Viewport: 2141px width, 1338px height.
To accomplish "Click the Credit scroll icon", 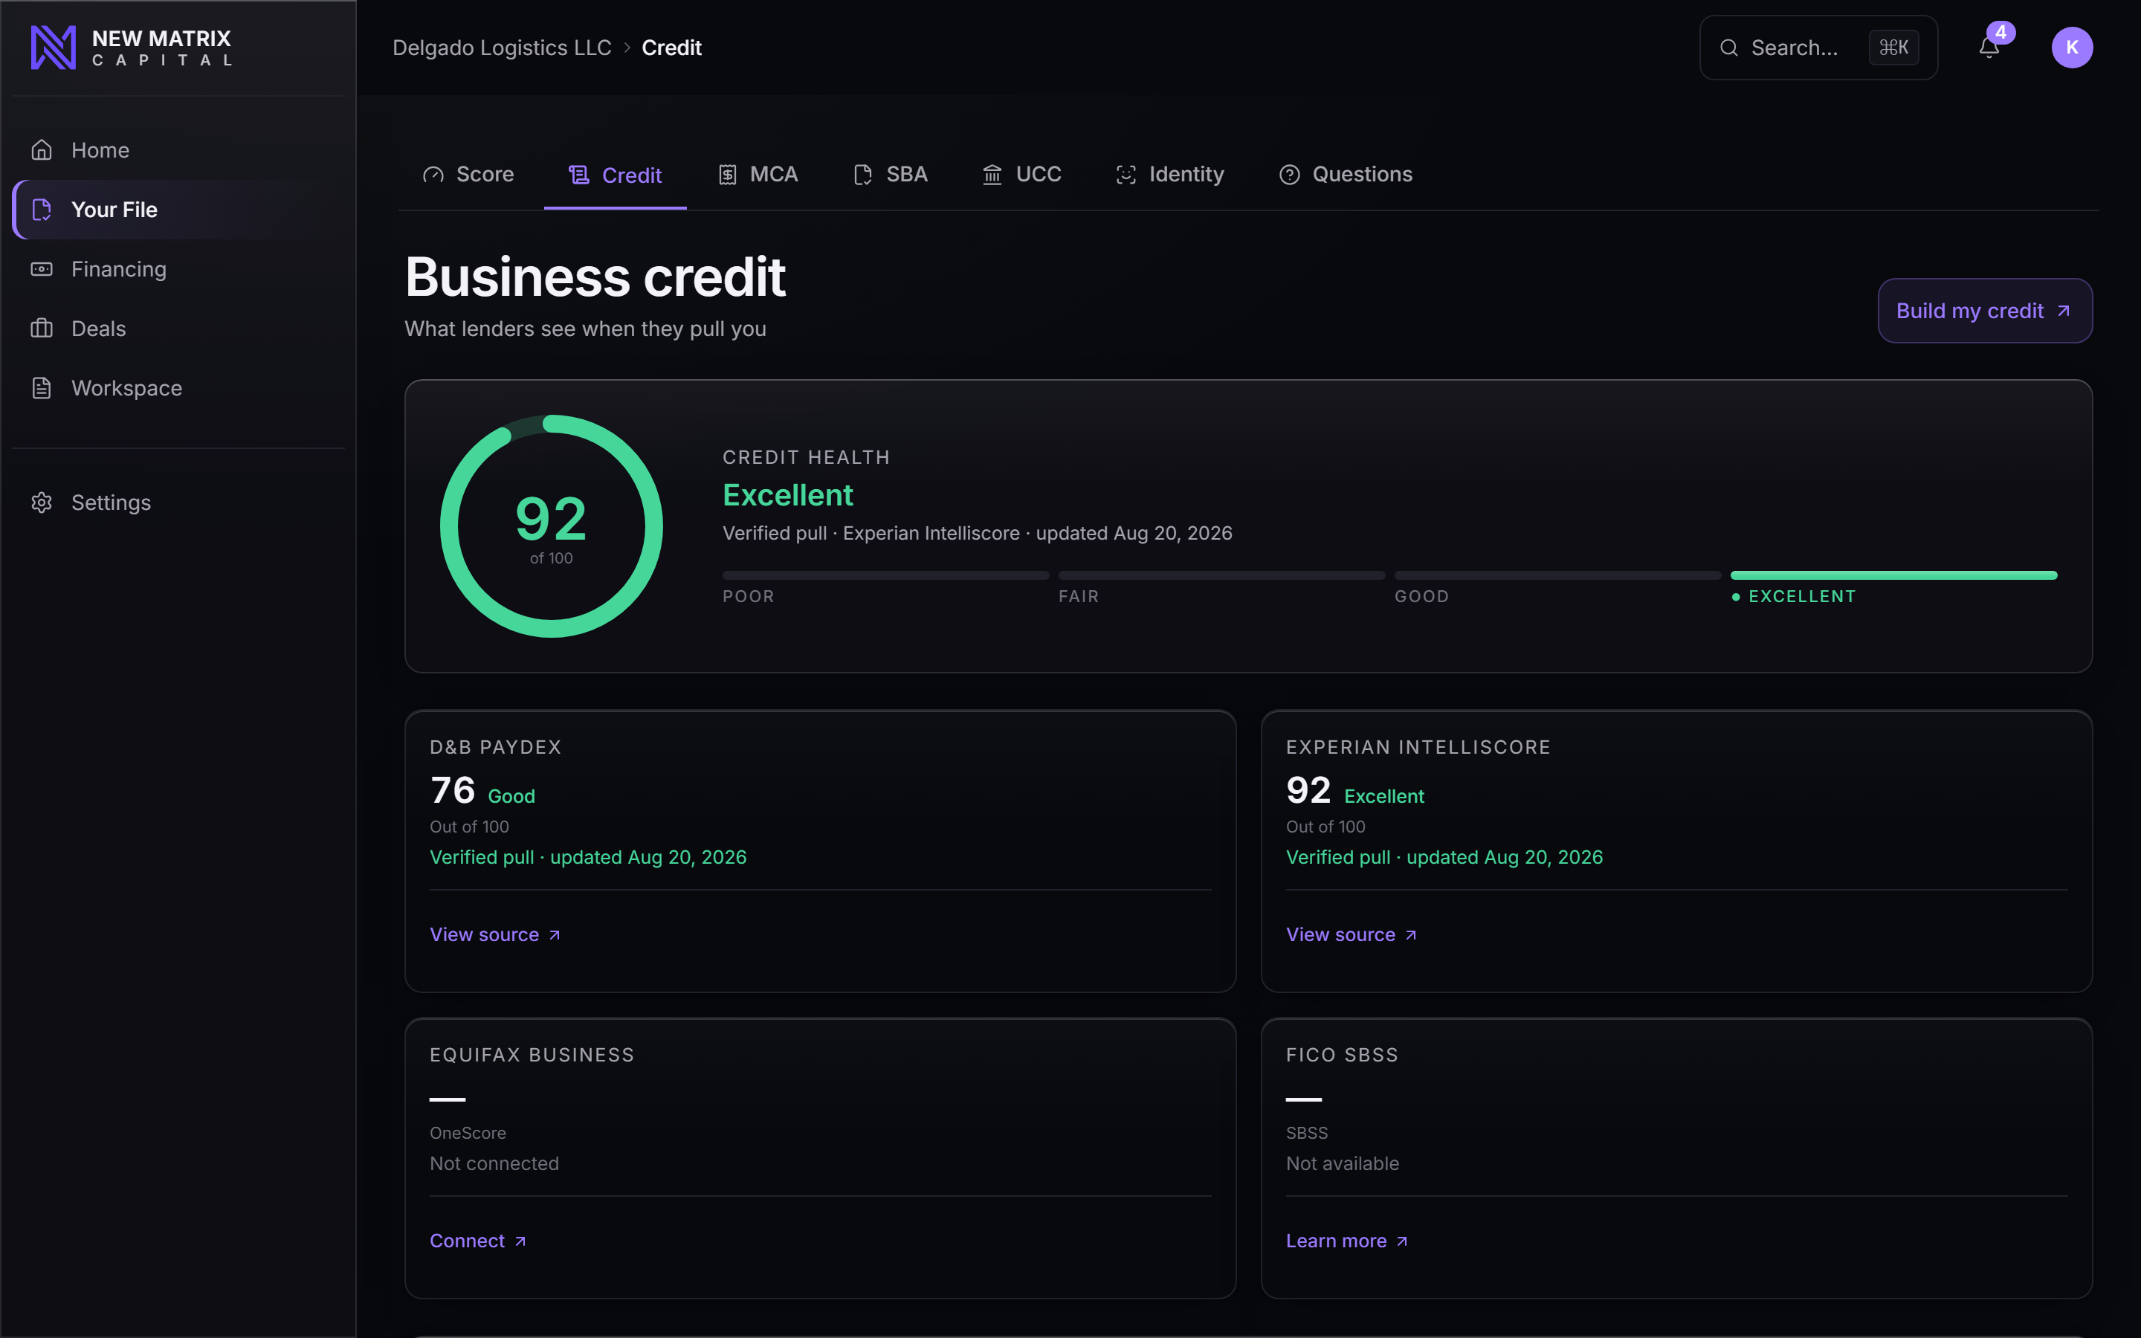I will click(578, 175).
